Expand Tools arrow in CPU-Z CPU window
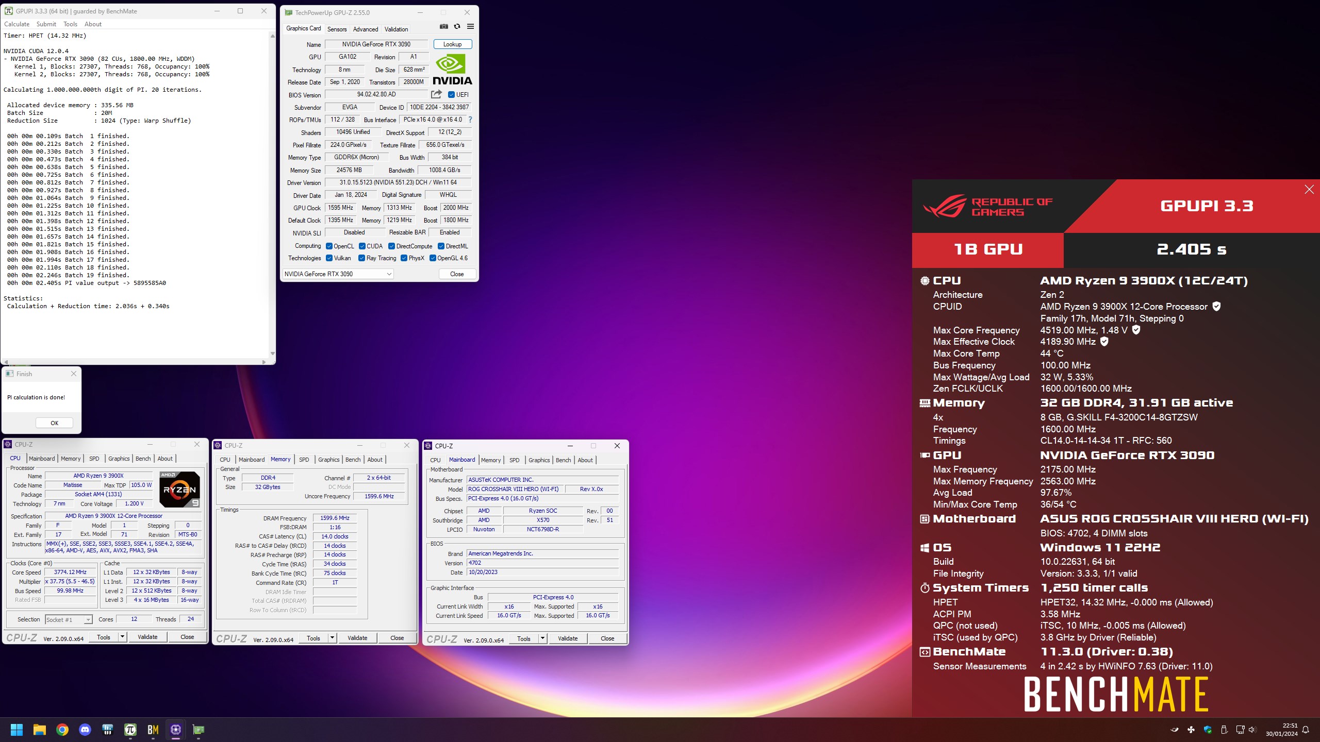Viewport: 1320px width, 742px height. [123, 637]
